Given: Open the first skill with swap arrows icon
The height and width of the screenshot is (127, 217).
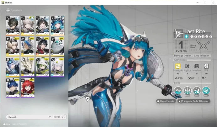Looking at the screenshot, I should [178, 91].
